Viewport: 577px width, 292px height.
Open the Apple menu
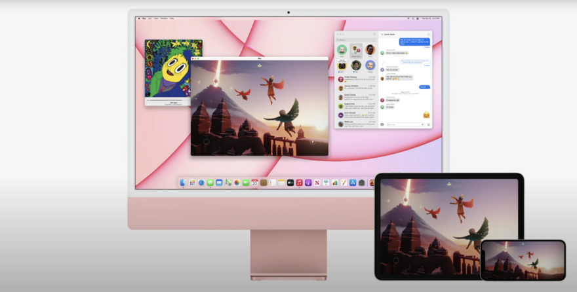click(139, 18)
